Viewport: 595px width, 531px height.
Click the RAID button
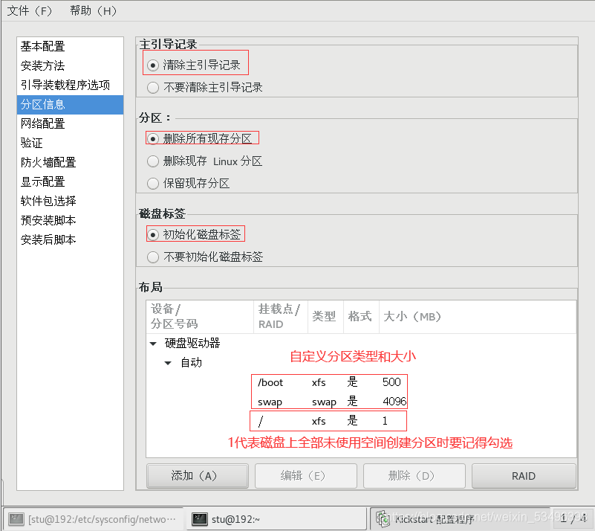pos(524,475)
